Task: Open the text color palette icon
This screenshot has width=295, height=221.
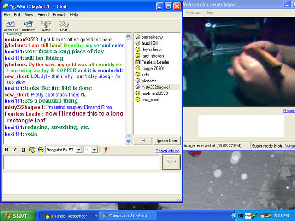Action: [x=32, y=150]
